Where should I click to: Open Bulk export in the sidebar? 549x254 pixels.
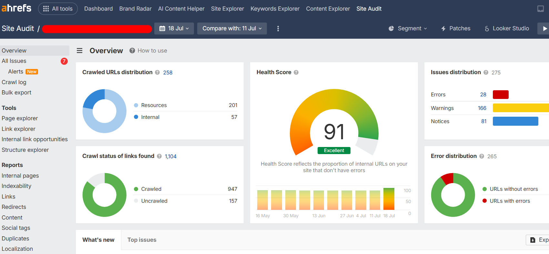16,93
